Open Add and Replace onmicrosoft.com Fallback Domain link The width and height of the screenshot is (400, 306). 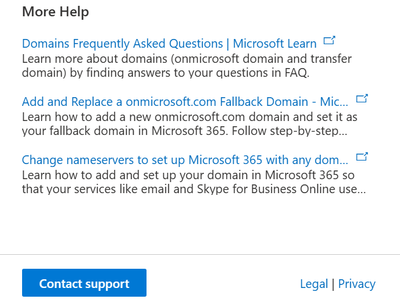(185, 102)
